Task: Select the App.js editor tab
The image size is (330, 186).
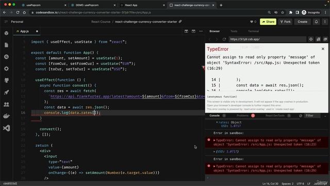Action: [x=24, y=31]
